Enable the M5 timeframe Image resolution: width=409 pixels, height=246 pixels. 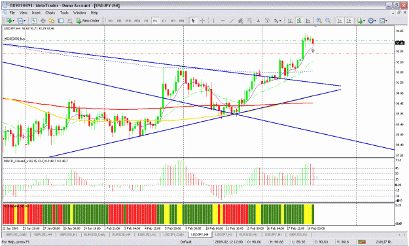pos(119,20)
